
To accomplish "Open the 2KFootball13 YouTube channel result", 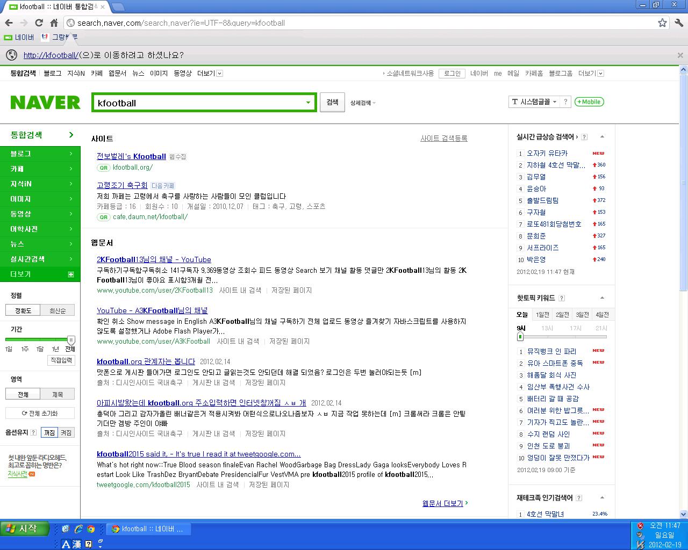I will [x=154, y=259].
